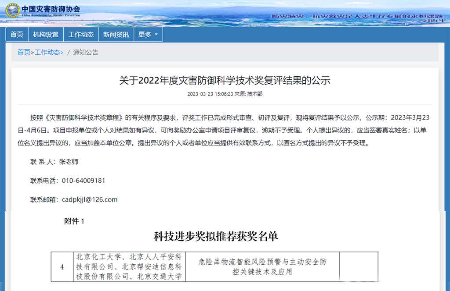450x291 pixels.
Task: Open the 机构设置 navigation item
Action: coord(46,34)
